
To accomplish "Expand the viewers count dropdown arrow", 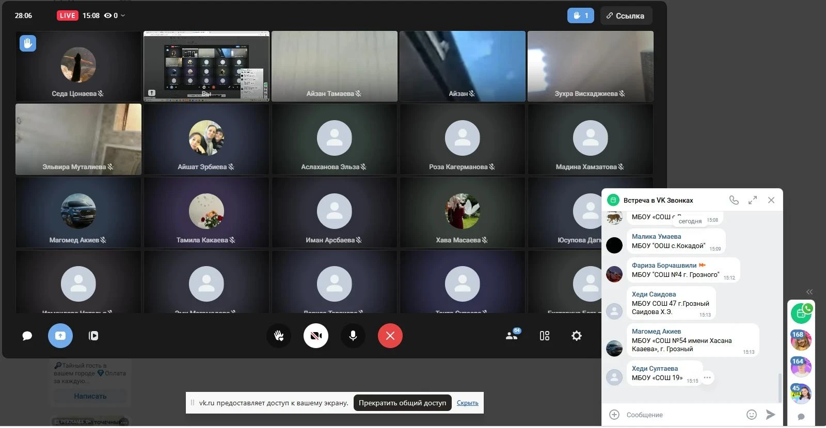I will tap(123, 15).
